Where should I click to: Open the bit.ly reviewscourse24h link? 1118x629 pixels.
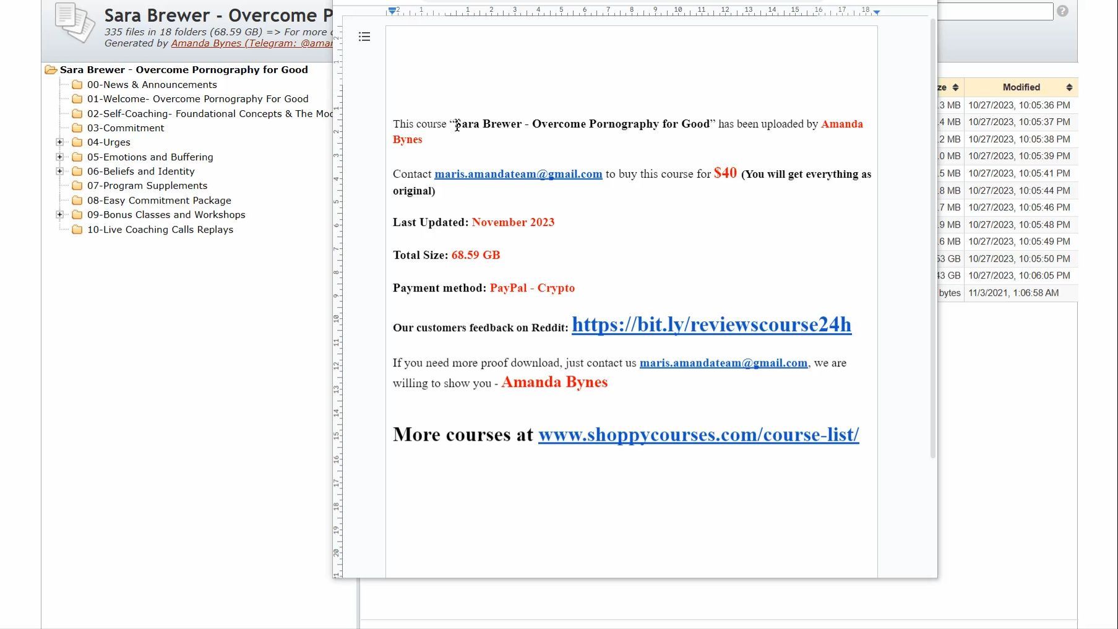coord(712,324)
